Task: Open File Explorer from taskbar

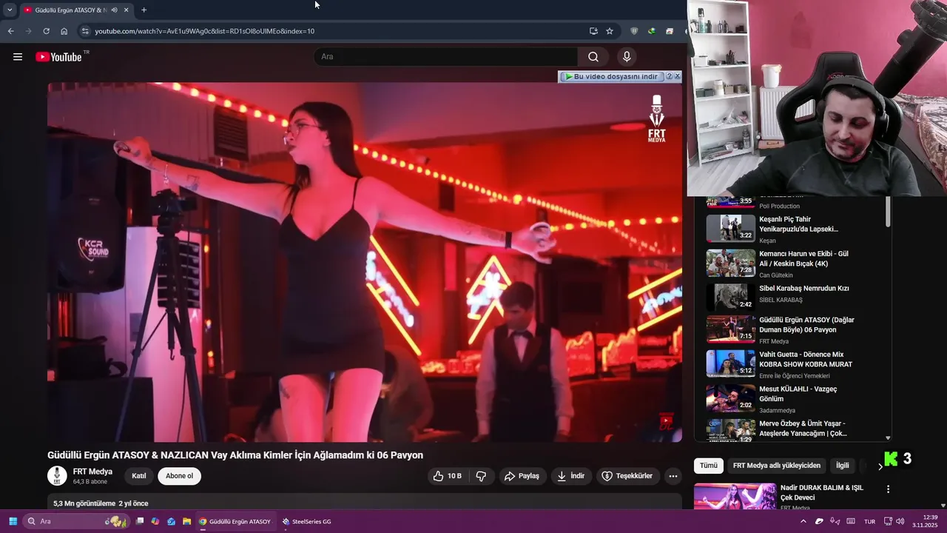Action: tap(186, 521)
